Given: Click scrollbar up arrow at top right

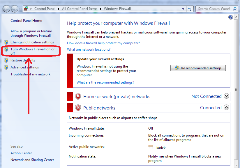Looking at the screenshot, I should click(236, 17).
